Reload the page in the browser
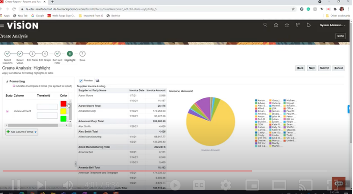 pos(14,9)
